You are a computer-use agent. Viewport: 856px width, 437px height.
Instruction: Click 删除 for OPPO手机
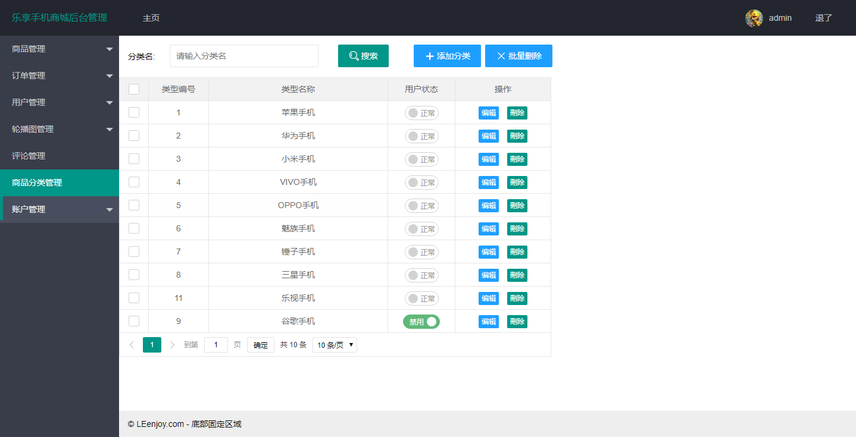pos(517,206)
